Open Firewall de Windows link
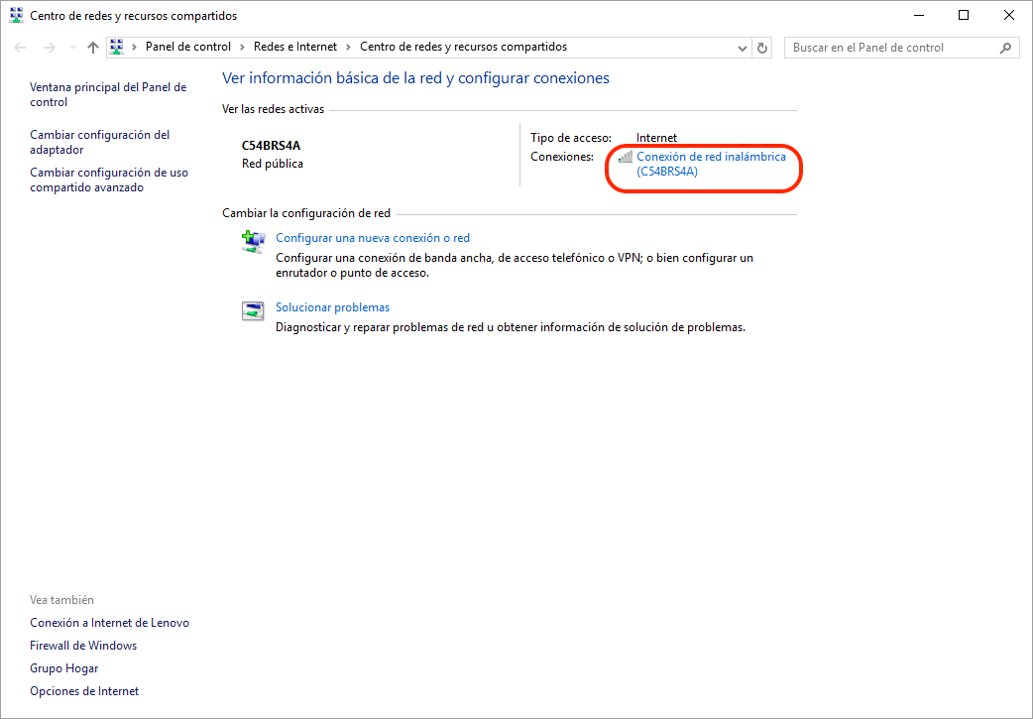1033x719 pixels. [x=83, y=646]
